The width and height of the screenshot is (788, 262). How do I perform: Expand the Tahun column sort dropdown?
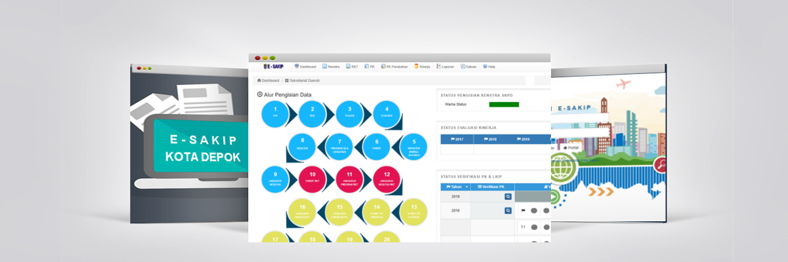click(x=467, y=187)
